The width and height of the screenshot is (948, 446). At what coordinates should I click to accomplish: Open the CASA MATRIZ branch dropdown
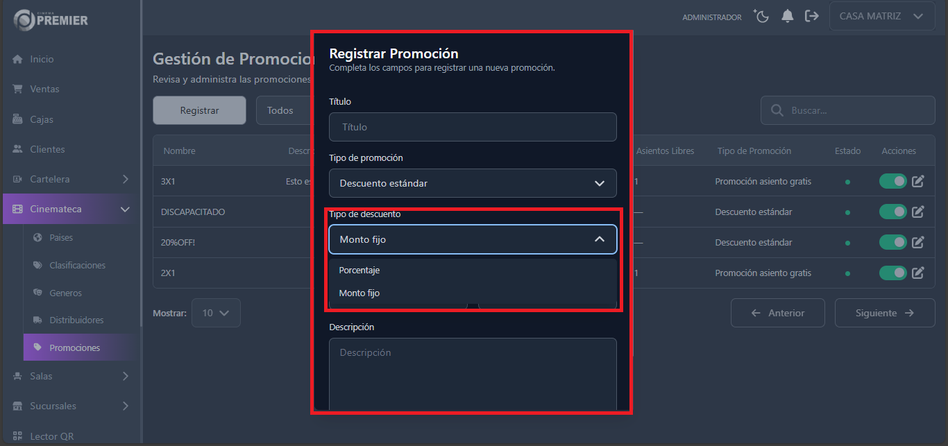[881, 15]
